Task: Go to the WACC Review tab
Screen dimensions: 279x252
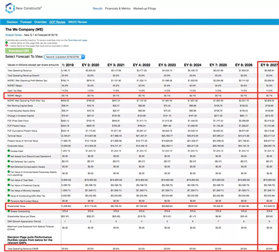Action: tap(78, 22)
